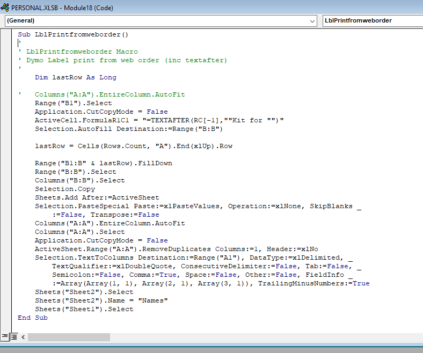Screen dimensions: 423x353
Task: Click the VBA module icon in title bar
Action: pos(5,8)
